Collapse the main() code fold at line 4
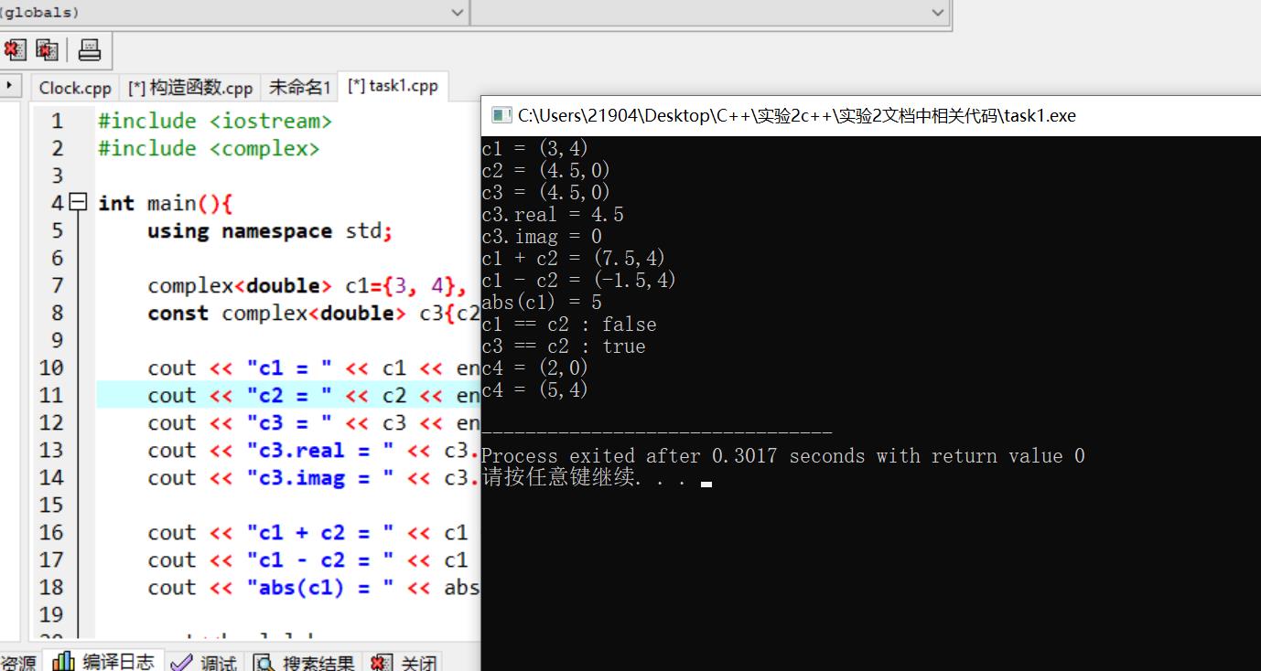This screenshot has height=671, width=1261. coord(78,203)
